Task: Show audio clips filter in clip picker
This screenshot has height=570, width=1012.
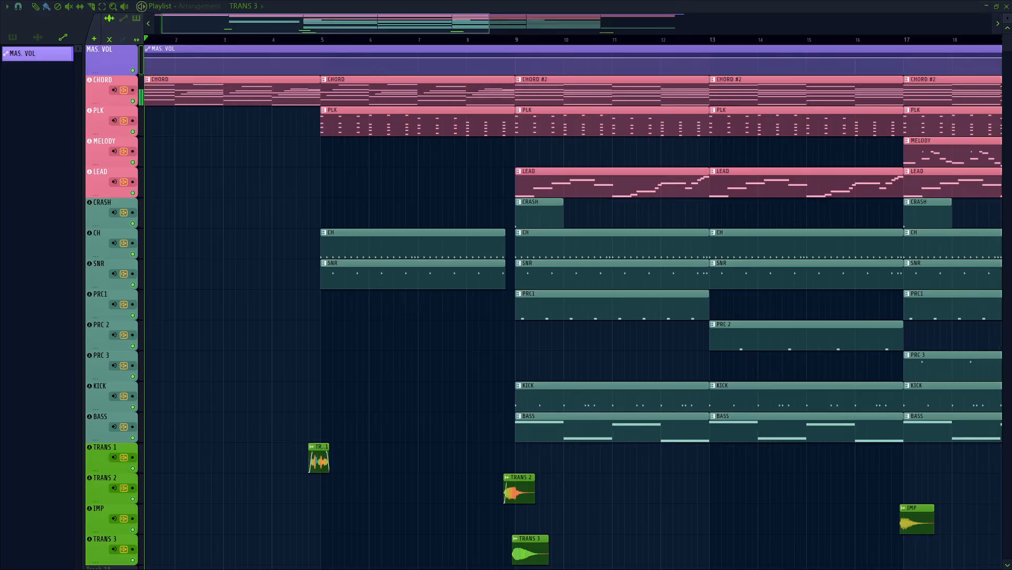Action: coord(37,37)
